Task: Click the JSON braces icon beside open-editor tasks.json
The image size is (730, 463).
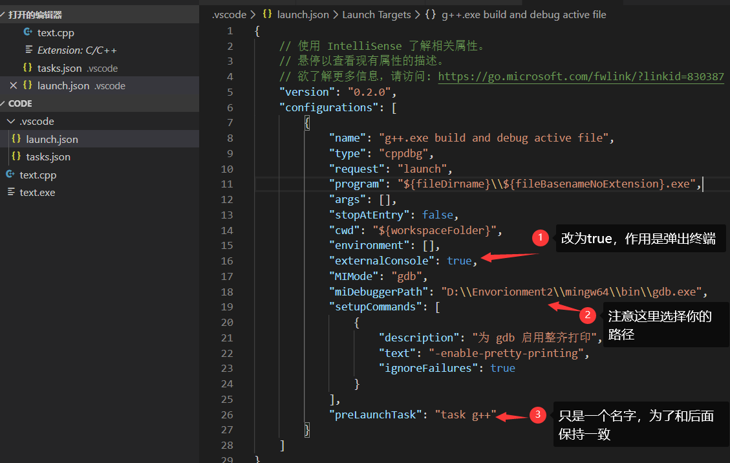Action: point(27,67)
